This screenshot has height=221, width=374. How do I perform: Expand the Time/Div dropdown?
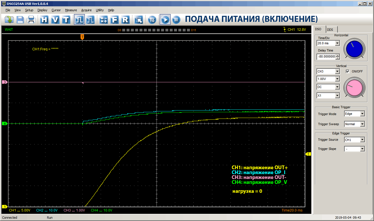click(337, 43)
